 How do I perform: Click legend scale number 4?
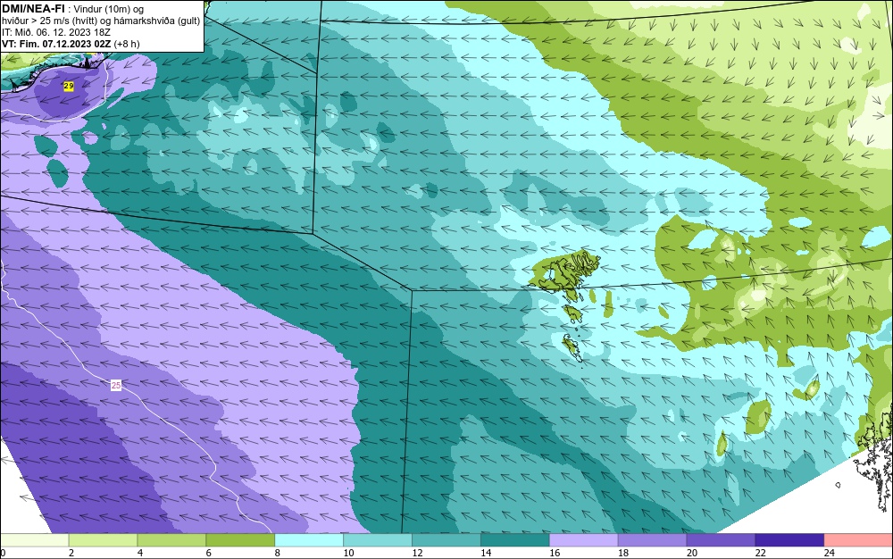click(x=140, y=553)
